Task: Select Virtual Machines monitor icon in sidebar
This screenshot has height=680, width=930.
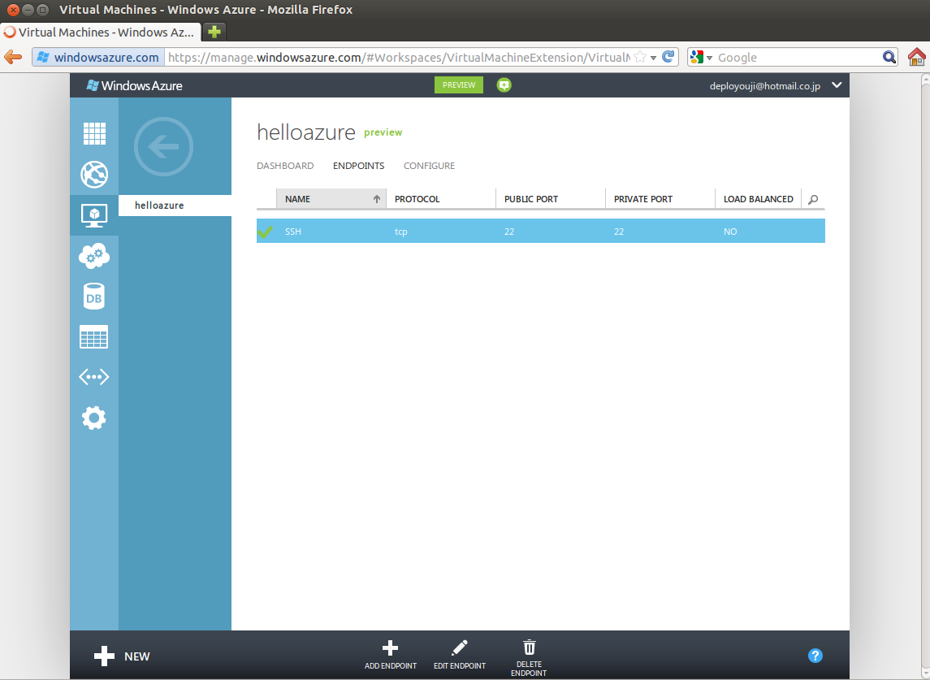Action: 94,215
